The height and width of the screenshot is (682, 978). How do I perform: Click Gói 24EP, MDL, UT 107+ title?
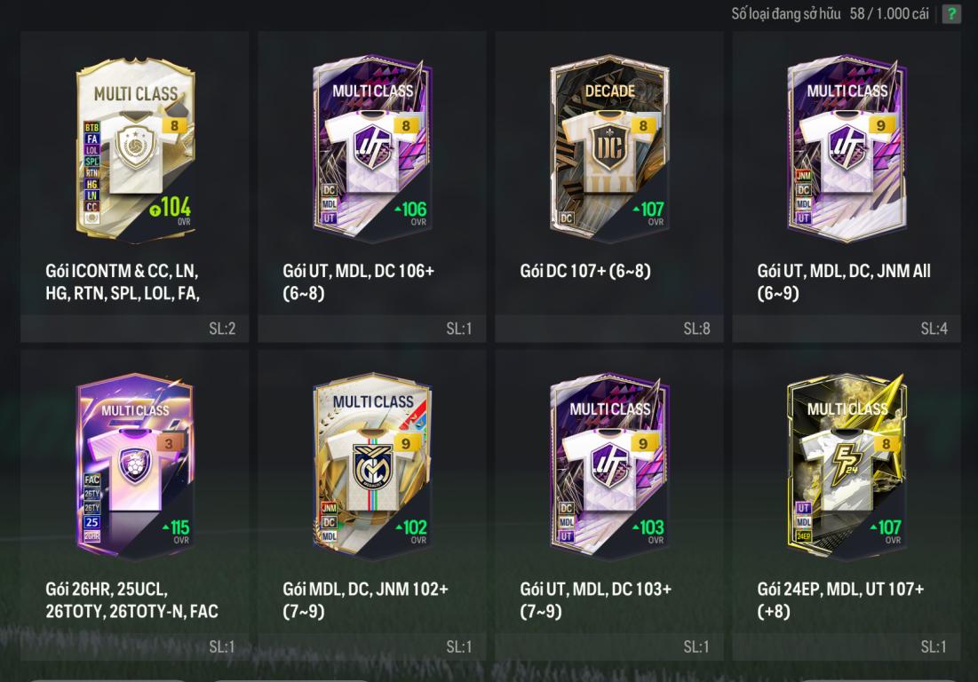(840, 599)
